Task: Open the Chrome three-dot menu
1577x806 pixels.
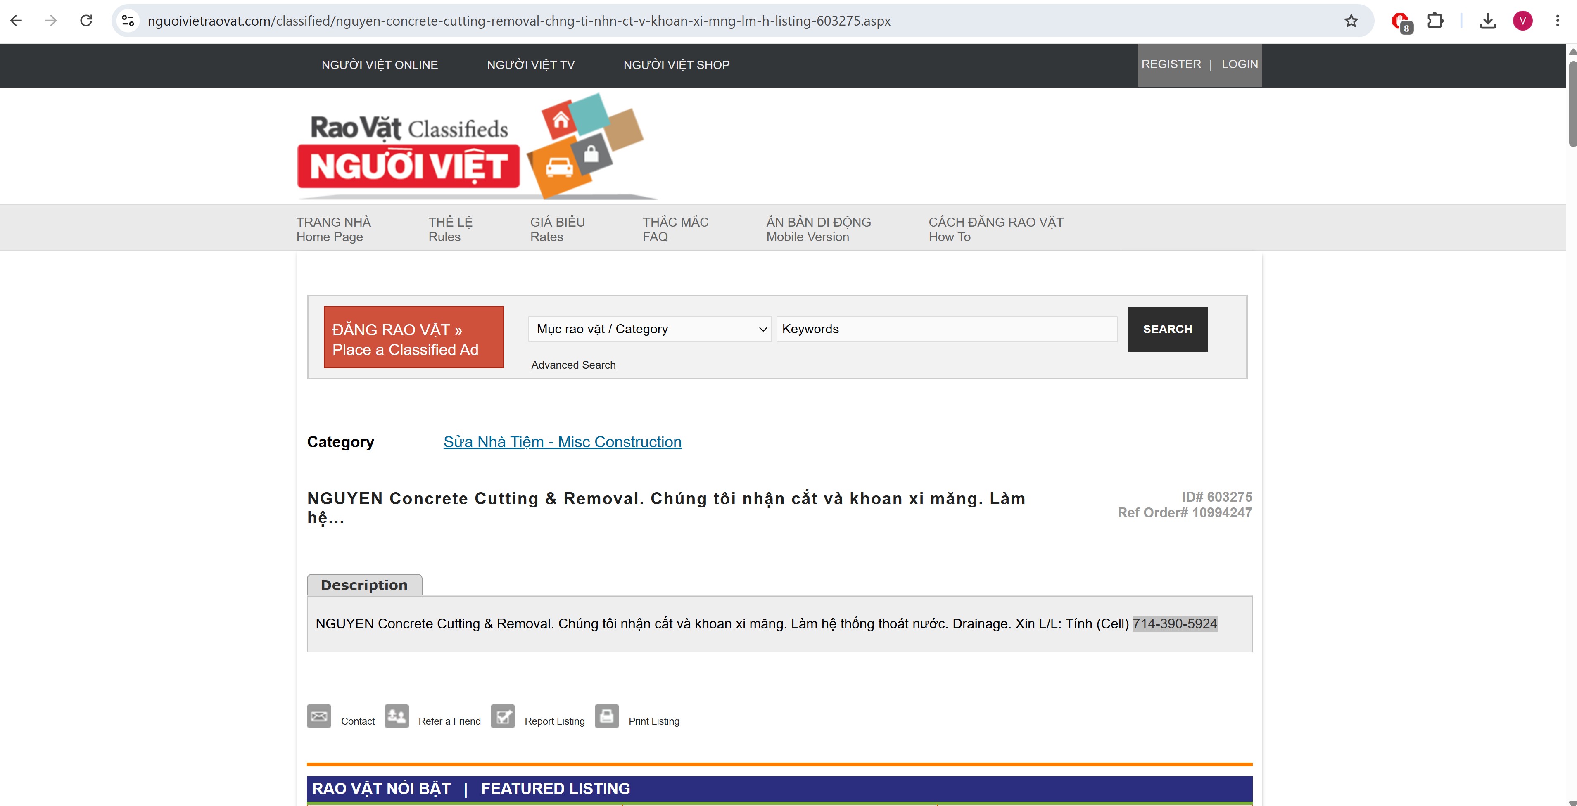Action: (1558, 21)
